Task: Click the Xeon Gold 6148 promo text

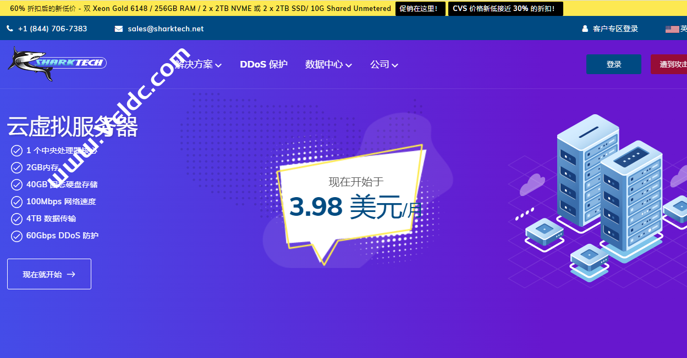Action: [200, 8]
